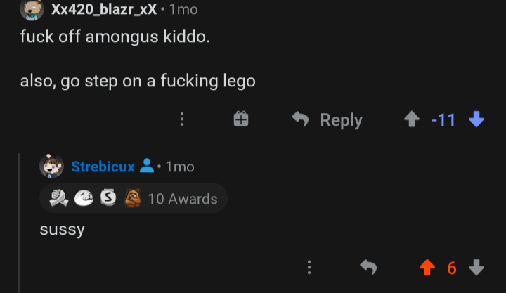Reply to the Xx420_blazr_xX comment
Screen dimensions: 506x293
pyautogui.click(x=327, y=120)
